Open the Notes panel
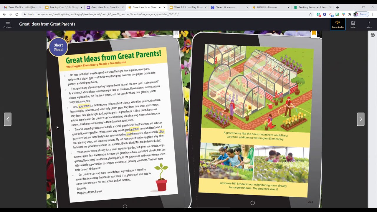This screenshot has height=212, width=377. 353,24
